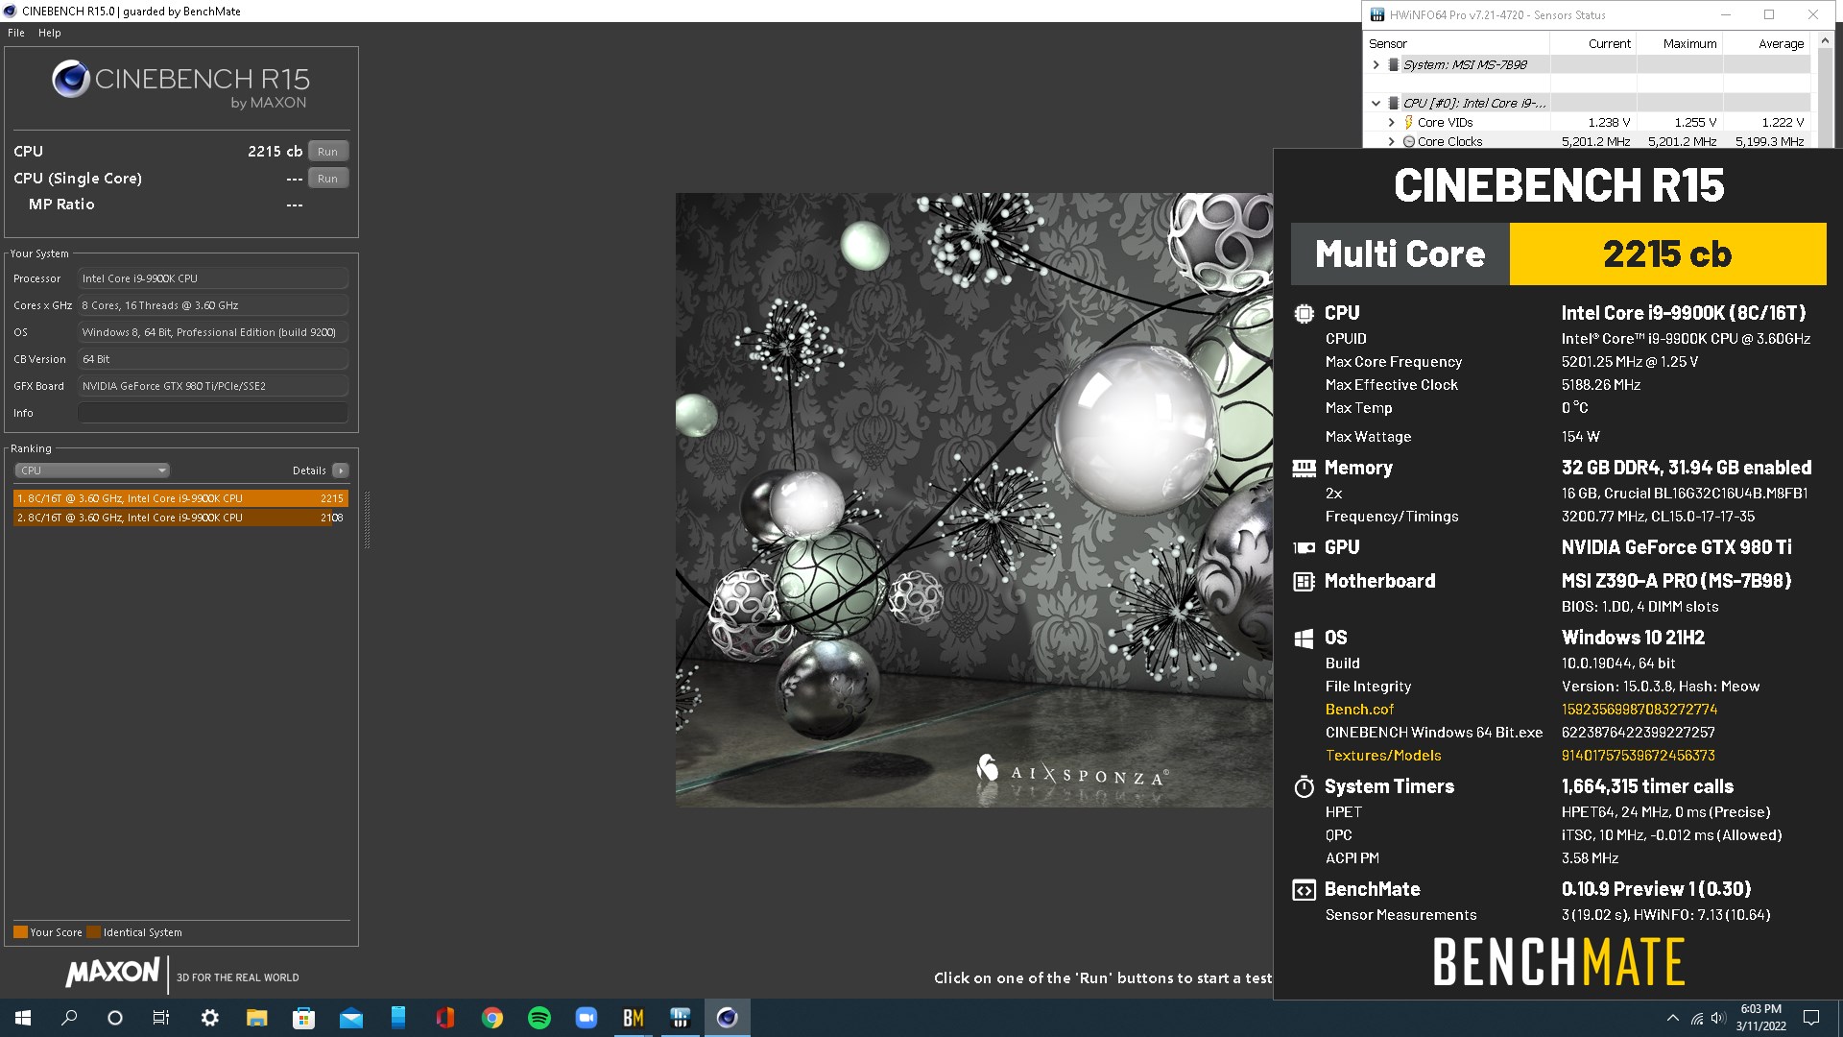1843x1037 pixels.
Task: Open the Windows Start menu
Action: pos(23,1018)
